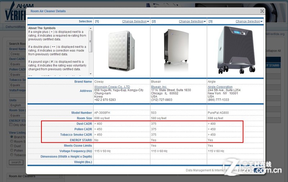Click the Dust CADR row label

(84, 124)
